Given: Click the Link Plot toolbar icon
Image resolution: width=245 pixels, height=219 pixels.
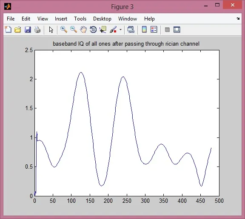Looking at the screenshot, I should [131, 29].
